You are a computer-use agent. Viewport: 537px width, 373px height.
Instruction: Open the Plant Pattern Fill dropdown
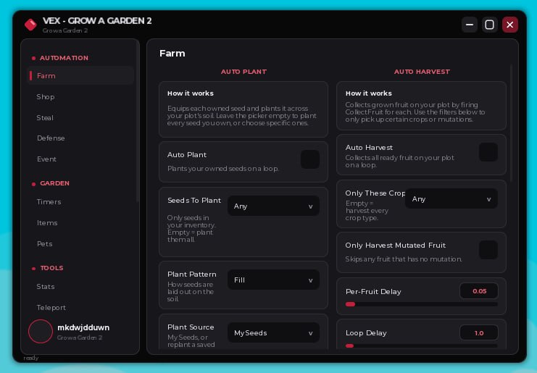(273, 280)
